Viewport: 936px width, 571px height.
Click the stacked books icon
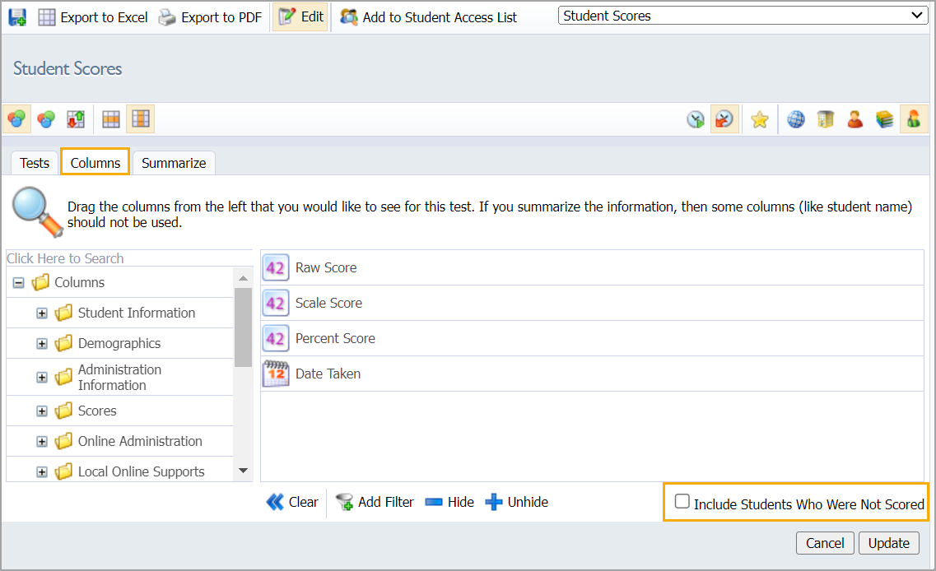coord(885,120)
